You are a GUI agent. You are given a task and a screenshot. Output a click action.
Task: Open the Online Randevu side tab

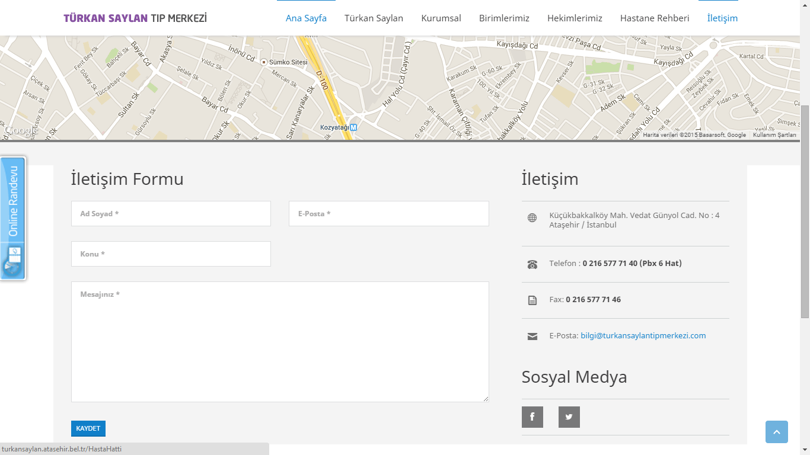13,218
